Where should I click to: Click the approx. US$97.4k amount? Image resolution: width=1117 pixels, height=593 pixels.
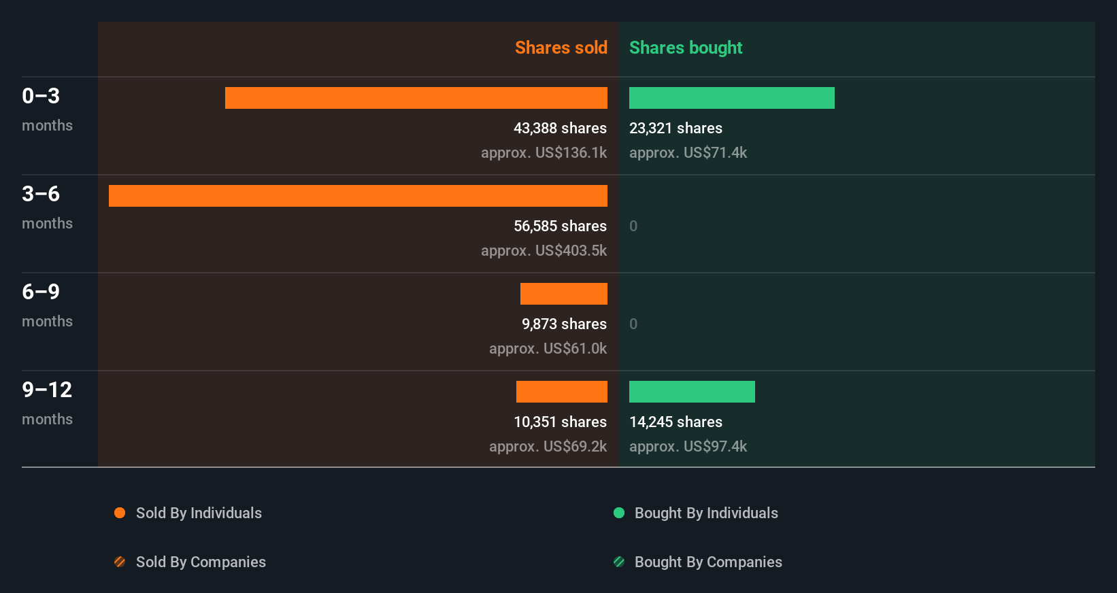688,447
